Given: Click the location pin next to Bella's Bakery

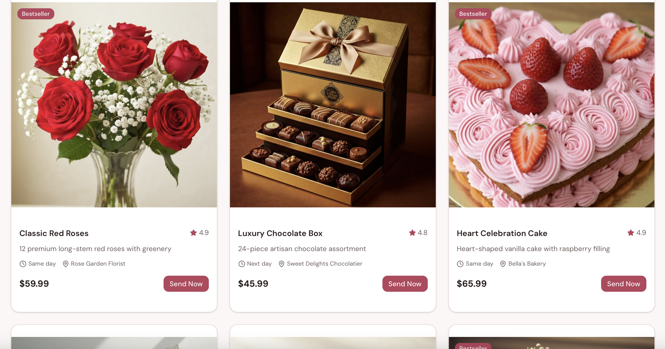Looking at the screenshot, I should pyautogui.click(x=503, y=264).
